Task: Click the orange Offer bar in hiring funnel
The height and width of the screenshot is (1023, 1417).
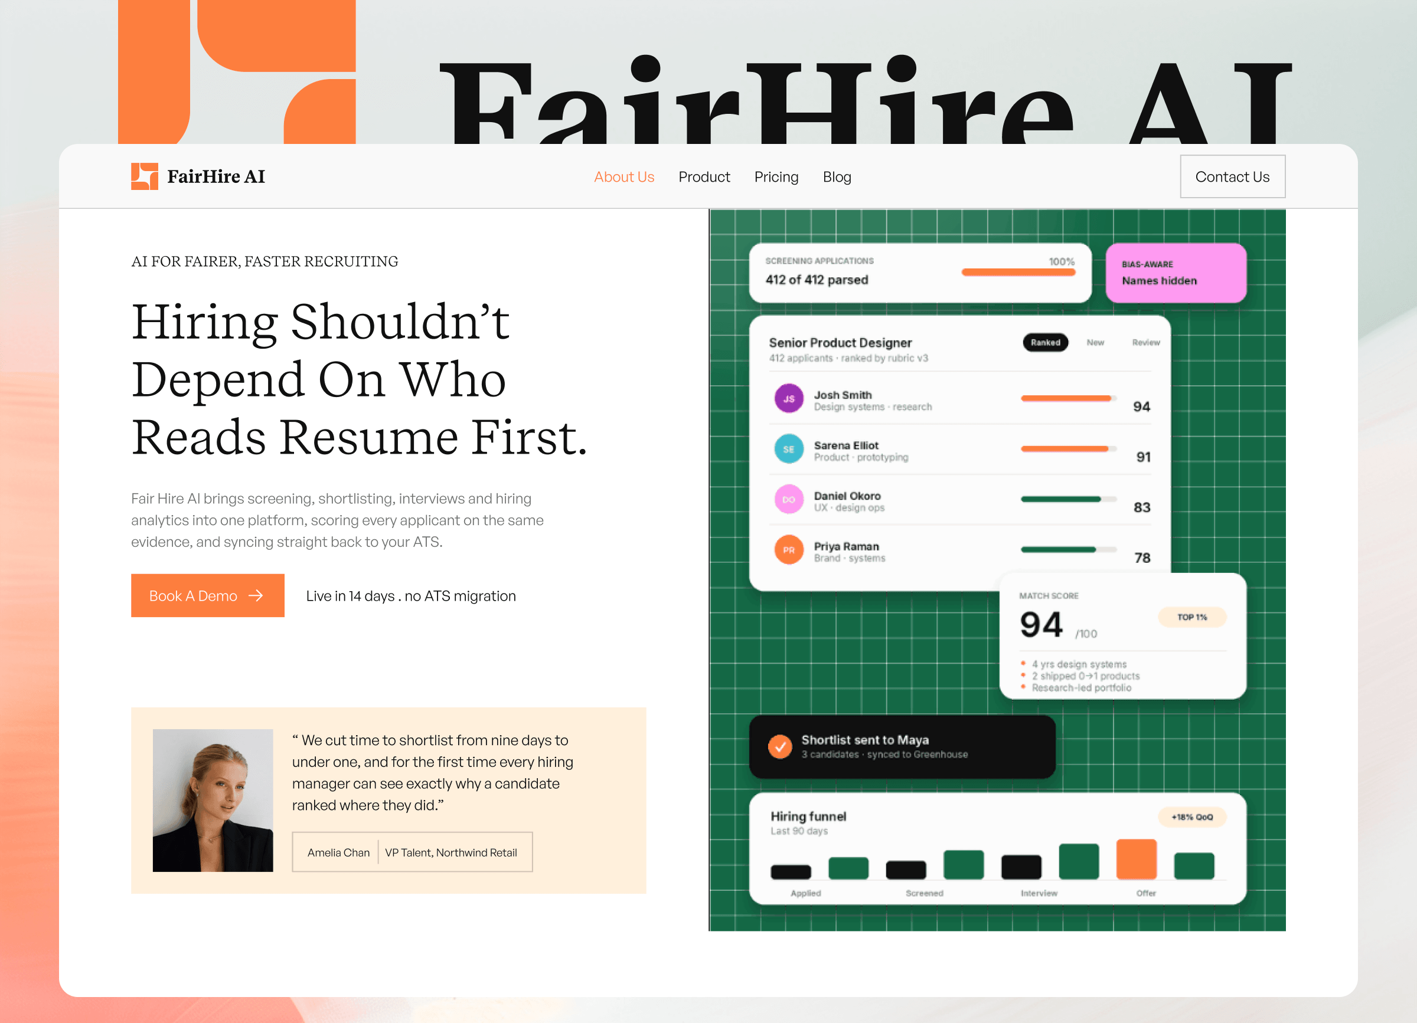Action: coord(1136,860)
